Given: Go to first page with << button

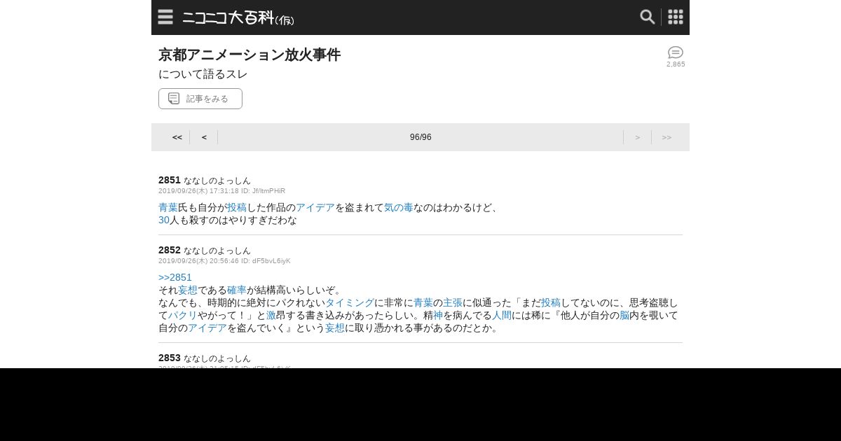Looking at the screenshot, I should [x=177, y=137].
